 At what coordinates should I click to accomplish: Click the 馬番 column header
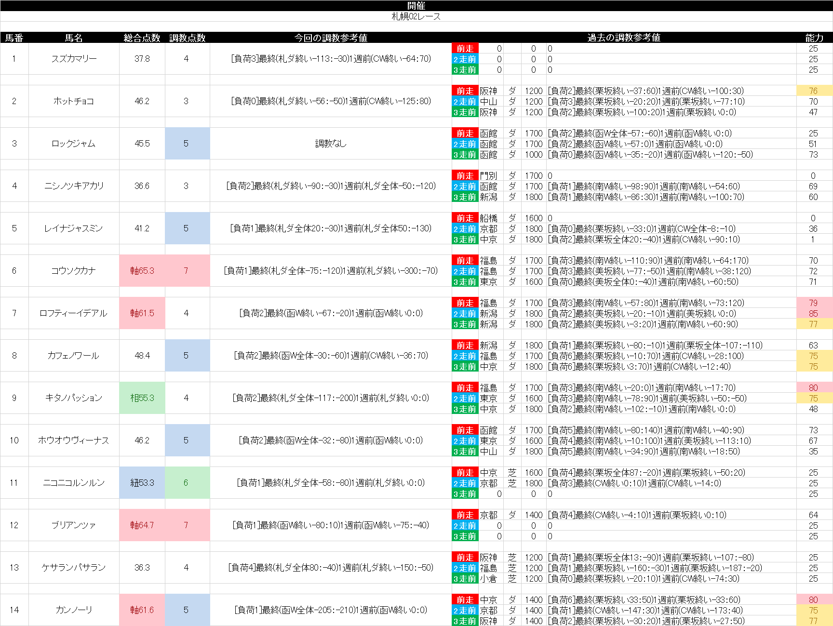(x=14, y=38)
